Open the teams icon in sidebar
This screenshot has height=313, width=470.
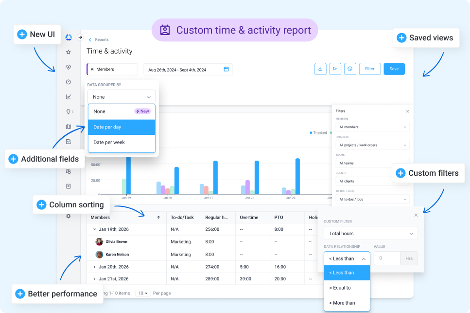tap(69, 171)
